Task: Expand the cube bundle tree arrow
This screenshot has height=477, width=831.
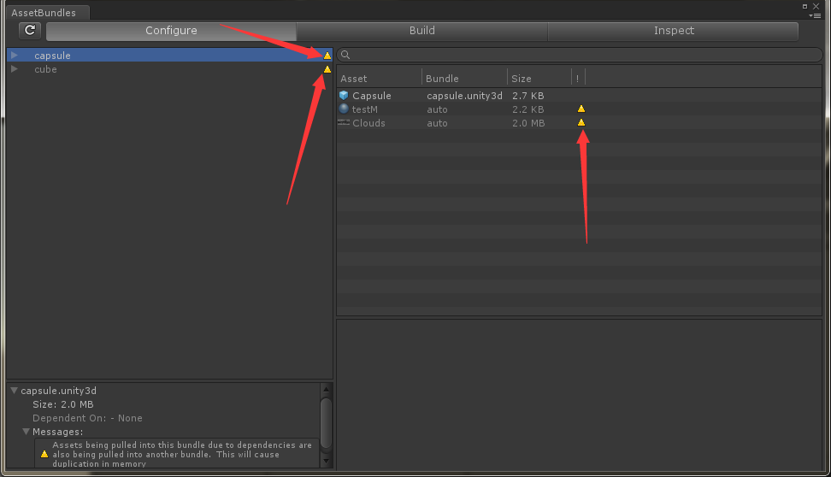Action: click(15, 69)
